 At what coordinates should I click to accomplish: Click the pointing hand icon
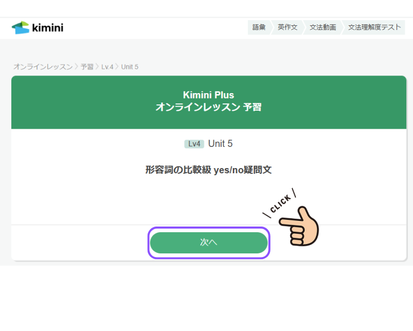click(x=300, y=225)
